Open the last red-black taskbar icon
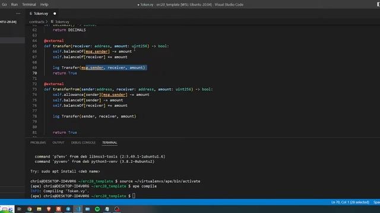380x213 pixels. pos(117,209)
